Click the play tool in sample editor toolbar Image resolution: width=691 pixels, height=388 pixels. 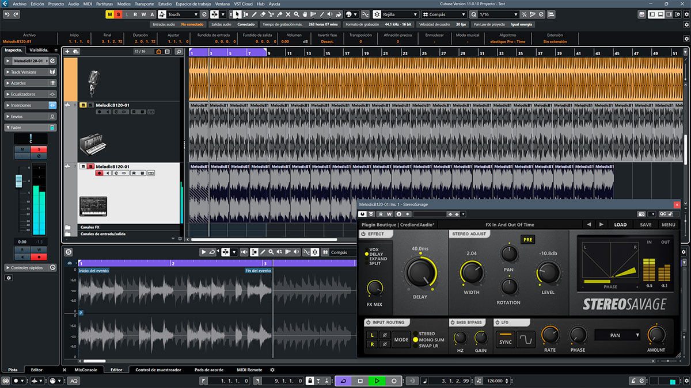point(204,252)
